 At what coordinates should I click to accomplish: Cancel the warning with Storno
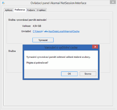point(88,74)
